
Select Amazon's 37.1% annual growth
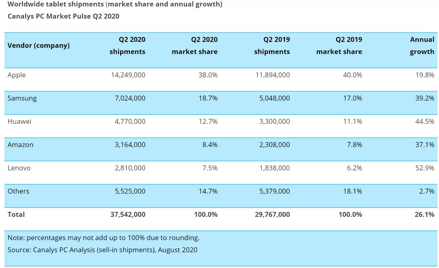click(x=425, y=145)
